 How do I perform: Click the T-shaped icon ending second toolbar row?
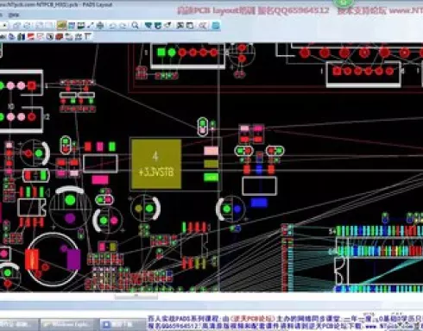(88, 36)
